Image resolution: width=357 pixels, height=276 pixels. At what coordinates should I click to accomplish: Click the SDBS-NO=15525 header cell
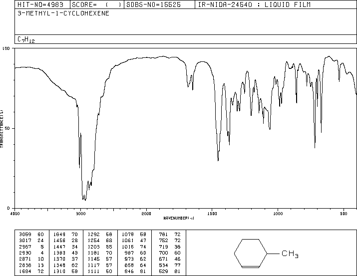(157, 4)
